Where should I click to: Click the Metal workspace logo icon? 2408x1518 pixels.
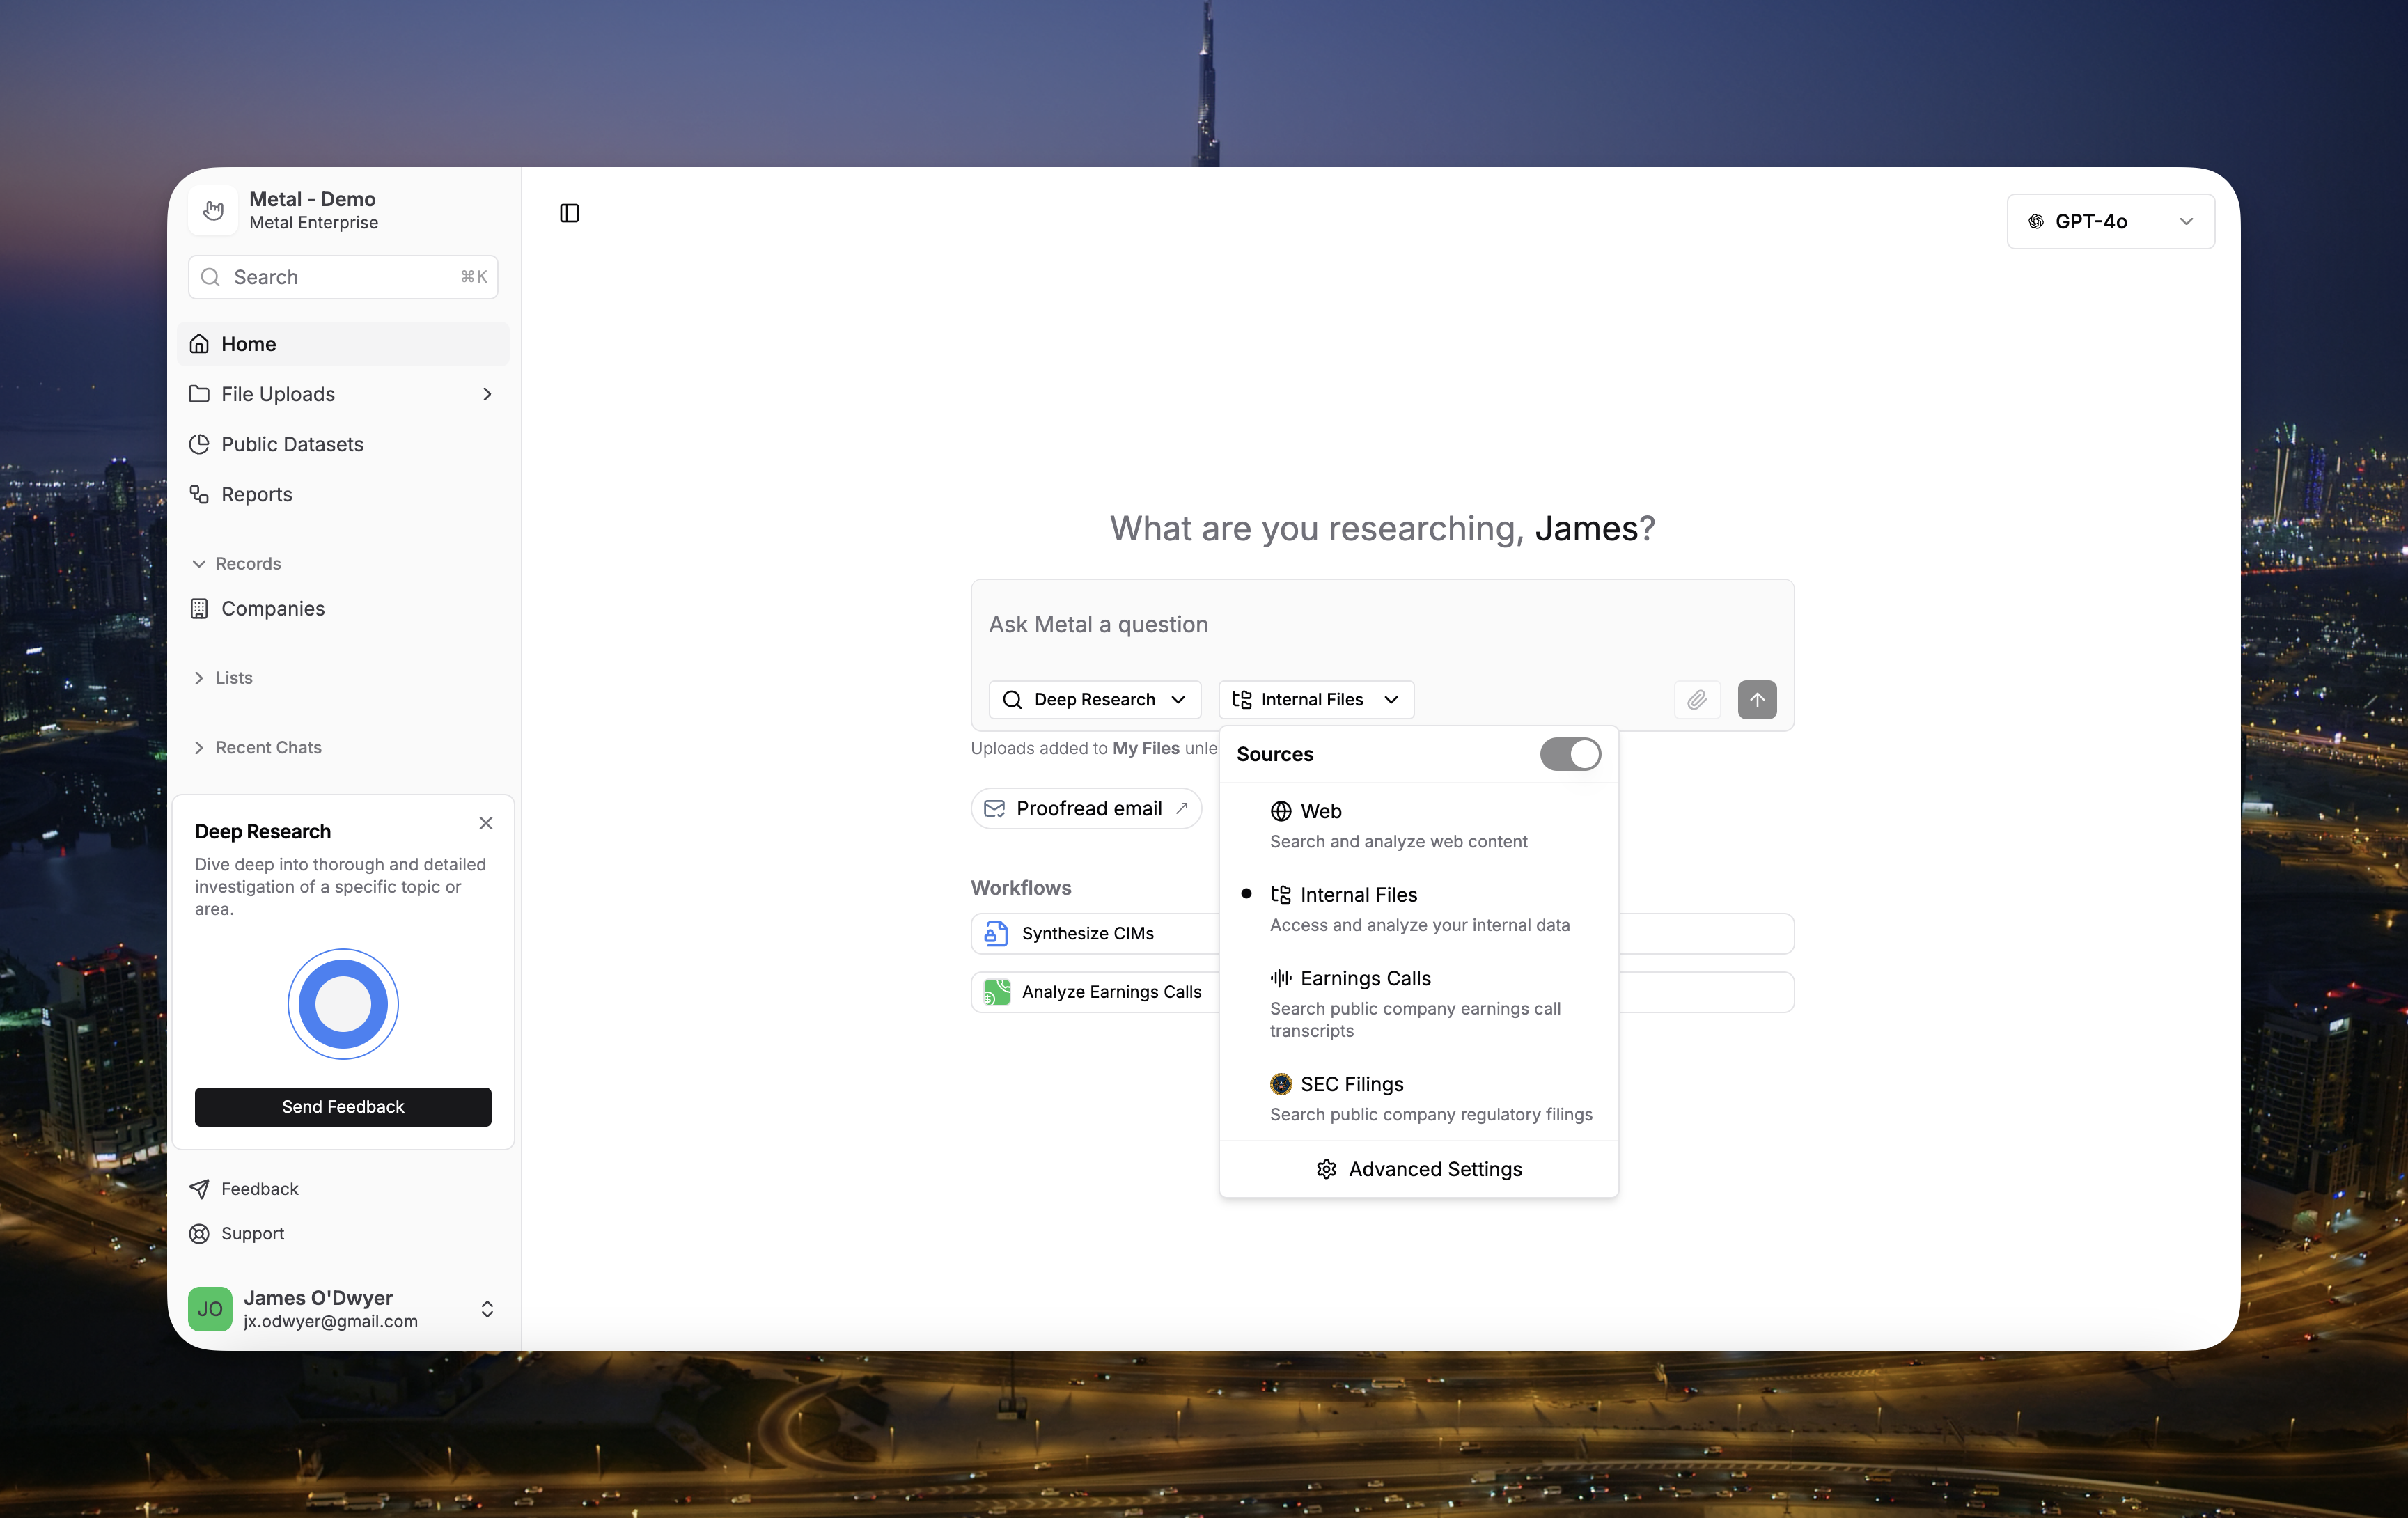(x=213, y=210)
